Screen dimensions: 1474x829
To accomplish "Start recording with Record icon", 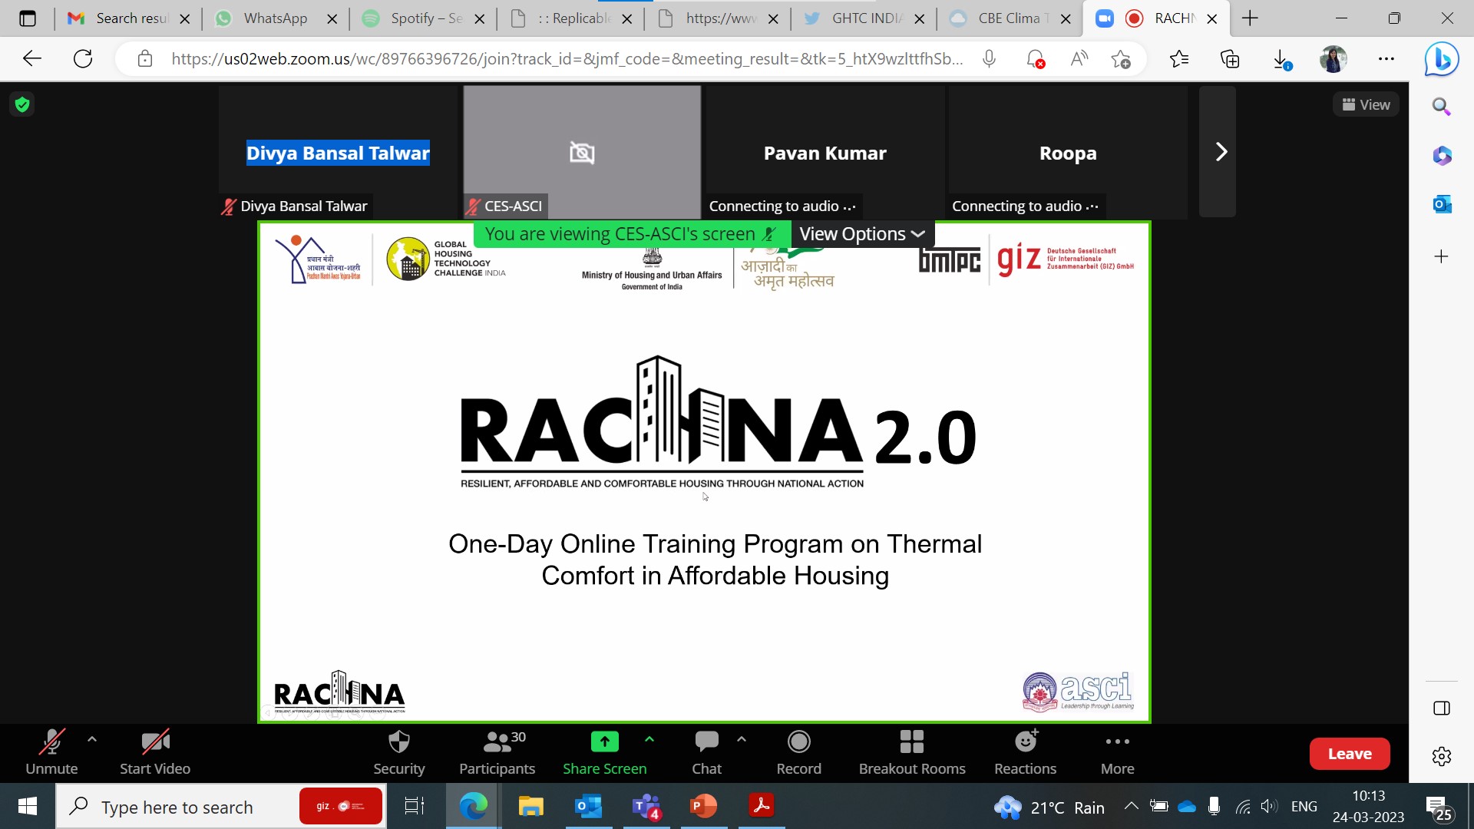I will pos(798,742).
